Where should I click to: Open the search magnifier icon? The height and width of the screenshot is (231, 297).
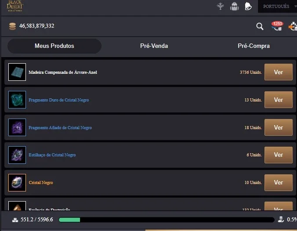[260, 26]
